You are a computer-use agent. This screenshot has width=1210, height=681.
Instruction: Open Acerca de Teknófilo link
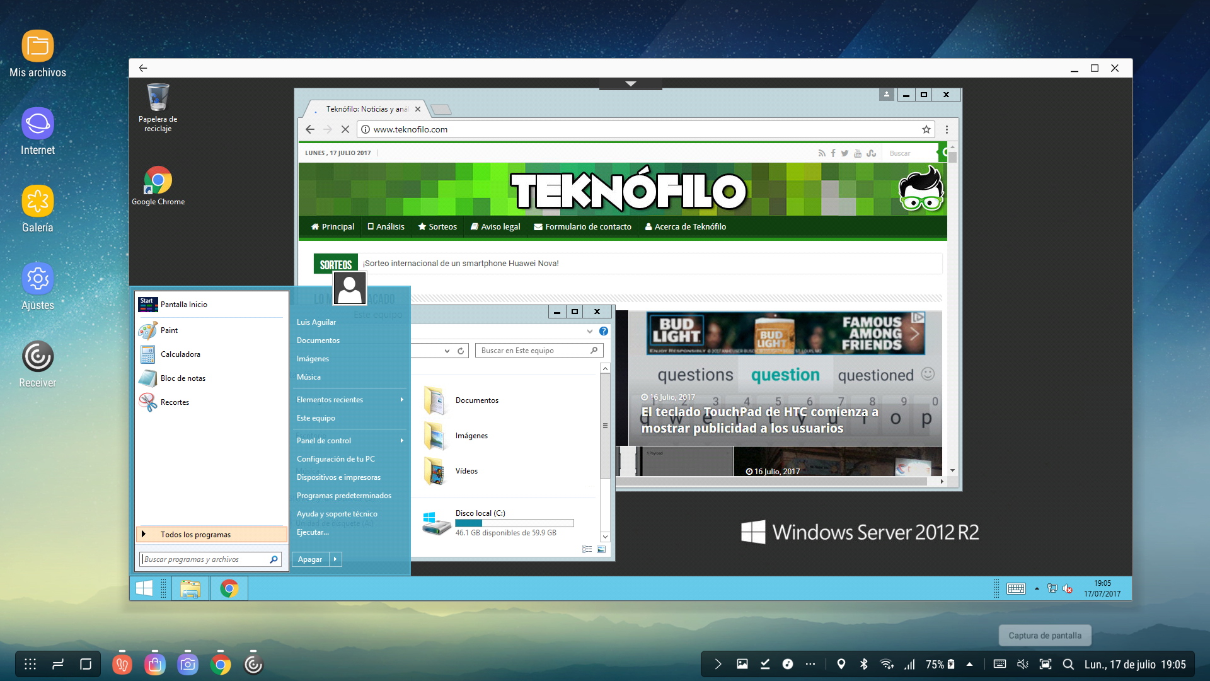tap(686, 227)
